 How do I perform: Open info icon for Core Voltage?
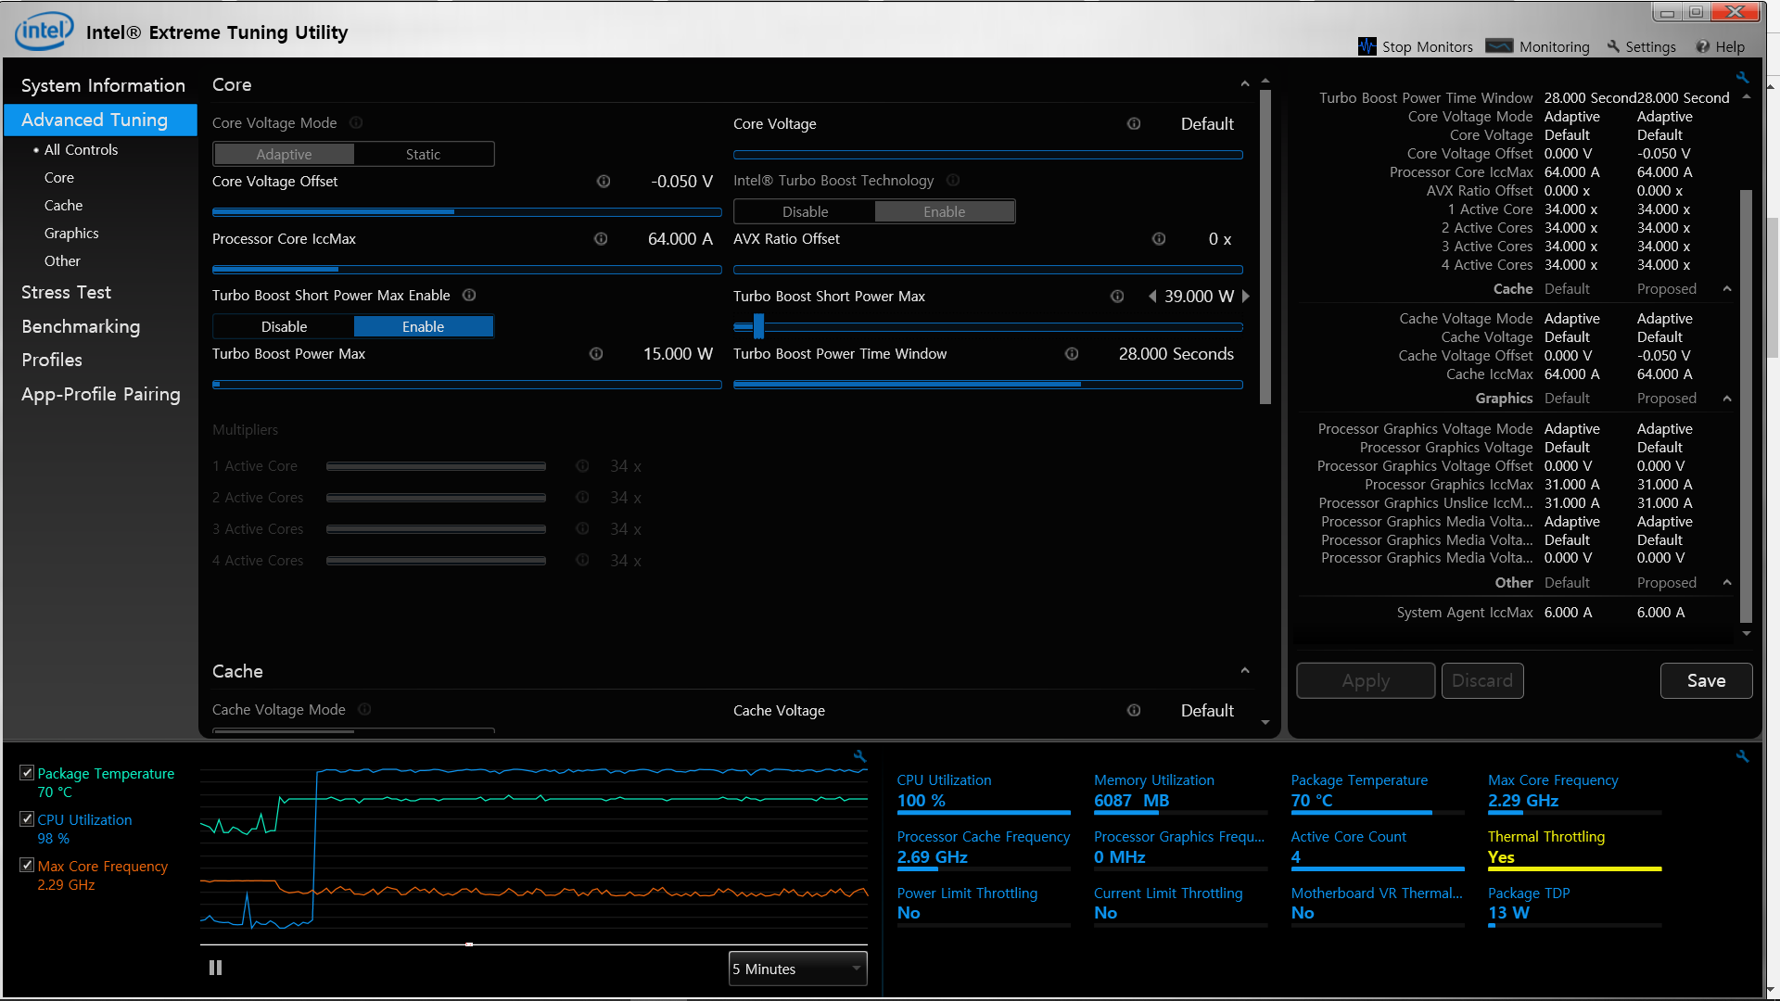pos(1134,123)
